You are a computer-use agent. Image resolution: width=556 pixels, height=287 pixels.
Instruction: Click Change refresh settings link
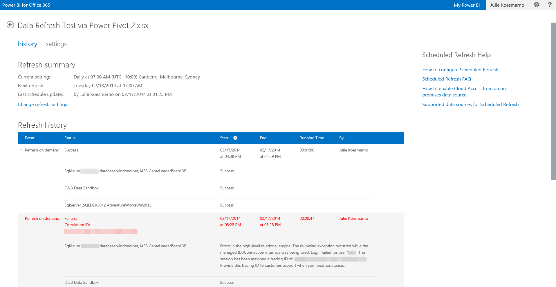point(42,105)
